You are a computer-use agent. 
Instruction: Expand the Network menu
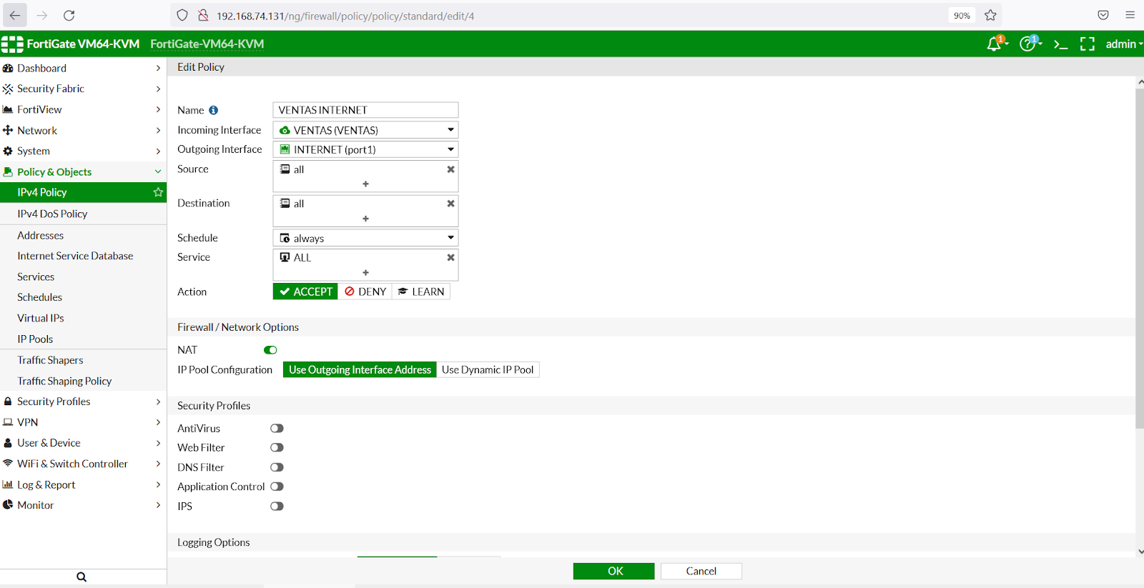tap(83, 130)
